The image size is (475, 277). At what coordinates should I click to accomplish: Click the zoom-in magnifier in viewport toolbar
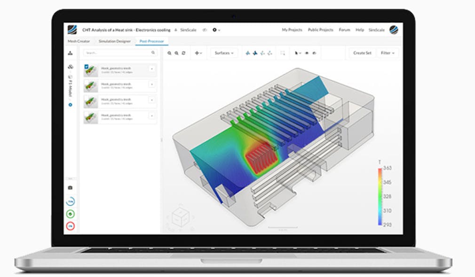point(168,53)
